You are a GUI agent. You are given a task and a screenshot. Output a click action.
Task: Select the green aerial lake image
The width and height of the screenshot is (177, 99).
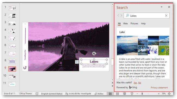[x=164, y=50]
